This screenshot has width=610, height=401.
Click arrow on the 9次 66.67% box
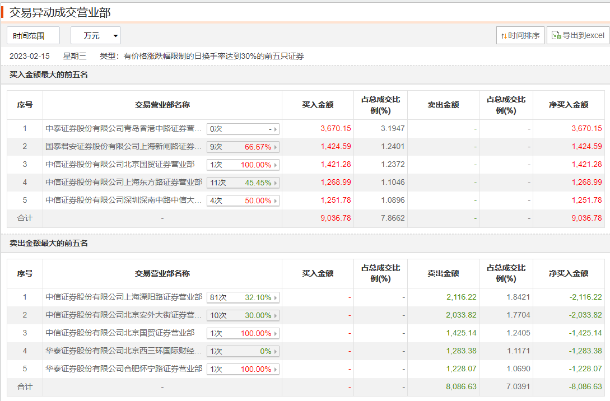[x=275, y=147]
